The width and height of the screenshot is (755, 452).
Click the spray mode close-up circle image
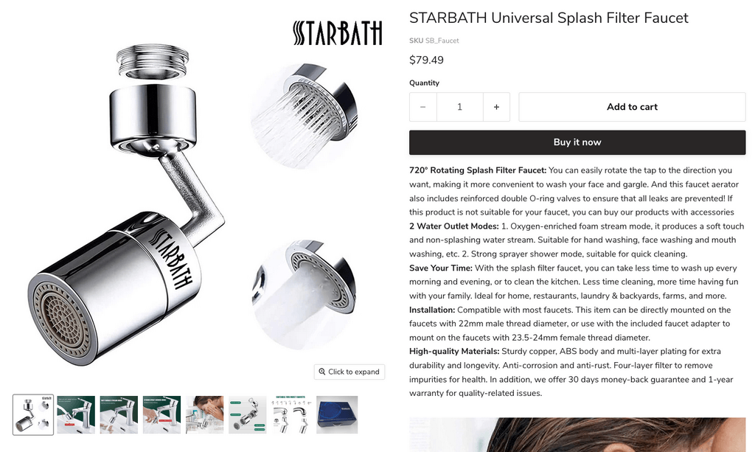(305, 117)
